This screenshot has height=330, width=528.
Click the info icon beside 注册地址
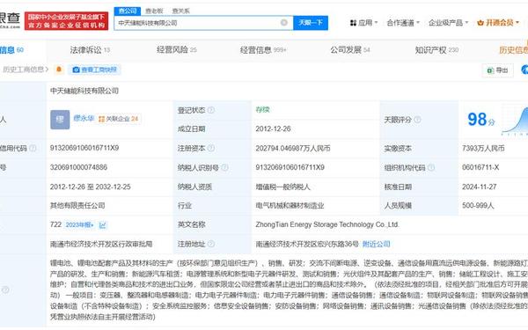point(211,244)
